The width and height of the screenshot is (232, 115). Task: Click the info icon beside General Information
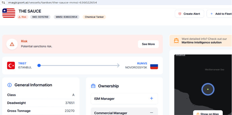(x=10, y=85)
